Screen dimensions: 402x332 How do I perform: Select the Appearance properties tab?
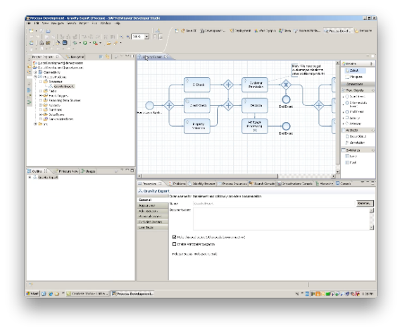(x=153, y=205)
